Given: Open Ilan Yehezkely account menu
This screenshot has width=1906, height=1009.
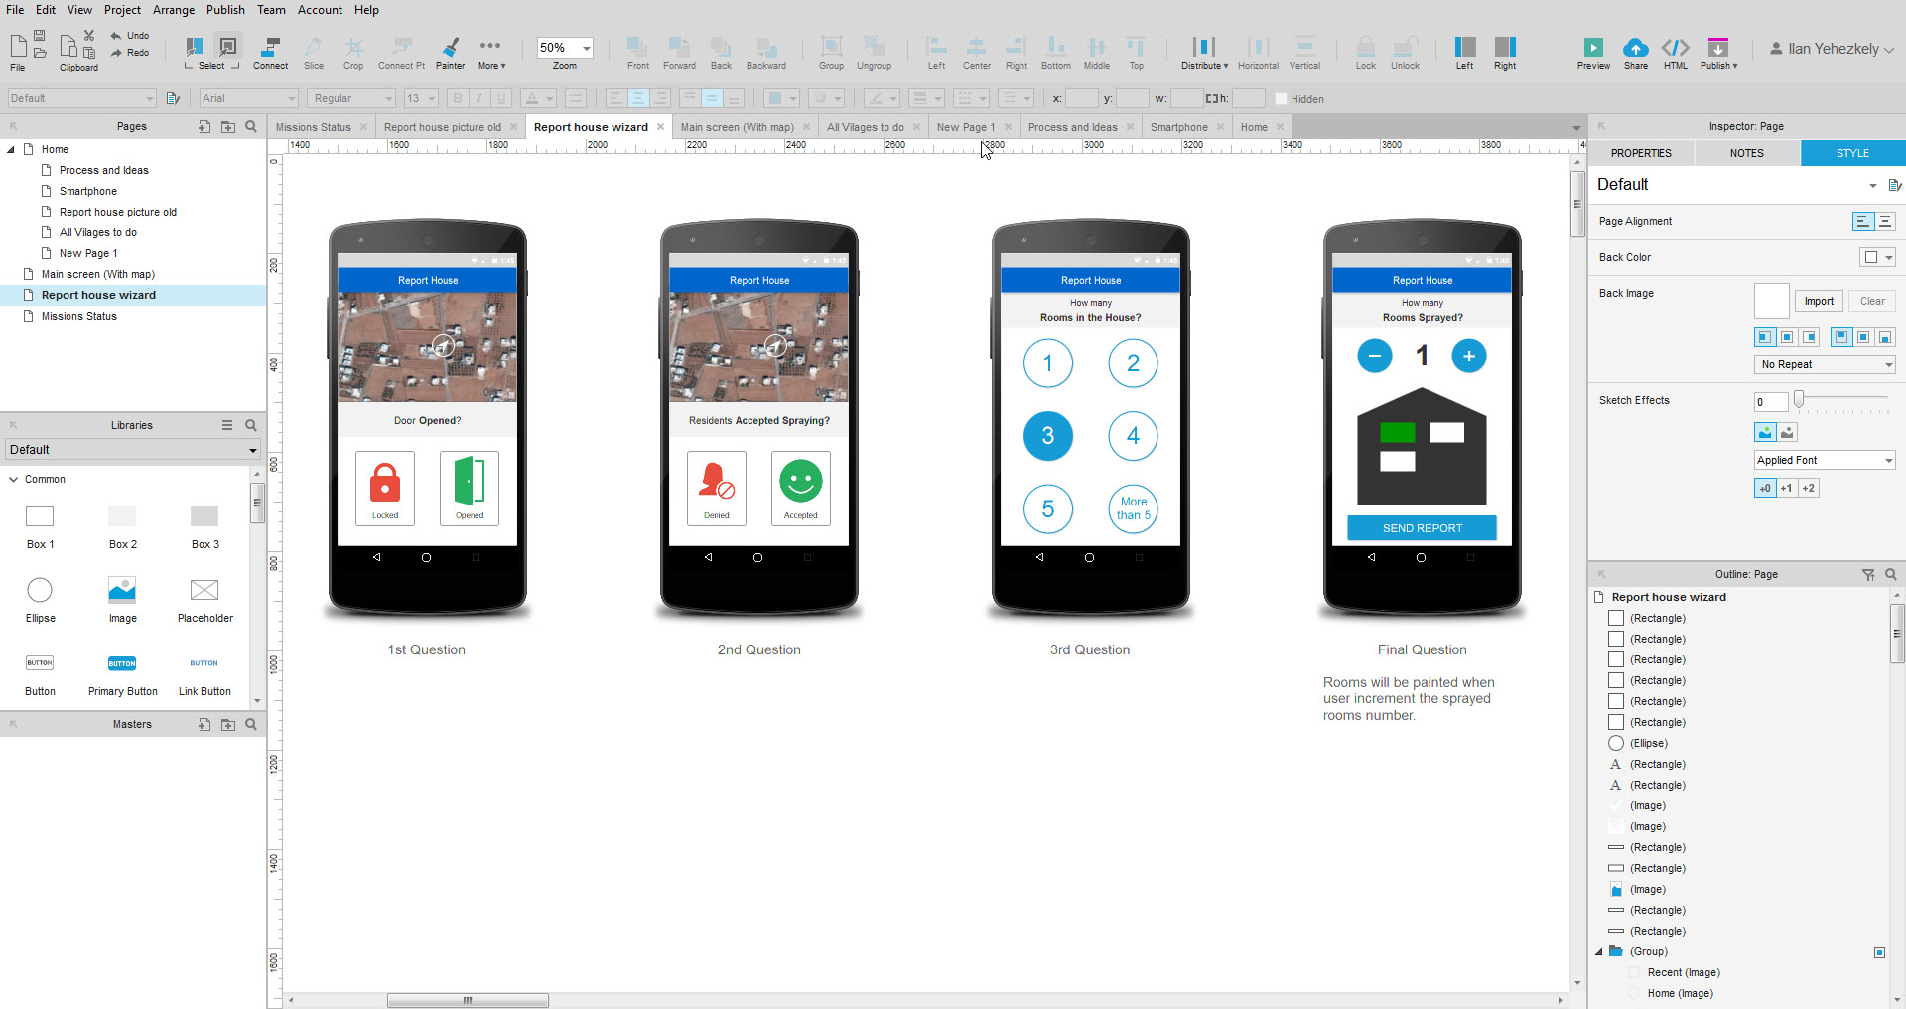Looking at the screenshot, I should tap(1832, 48).
